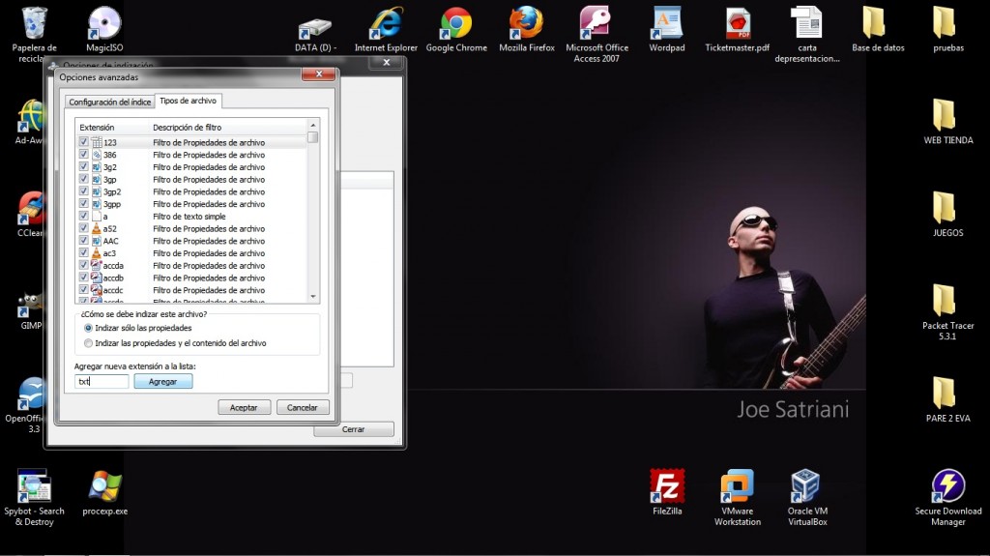Launch FileZilla from the desktop

click(667, 487)
